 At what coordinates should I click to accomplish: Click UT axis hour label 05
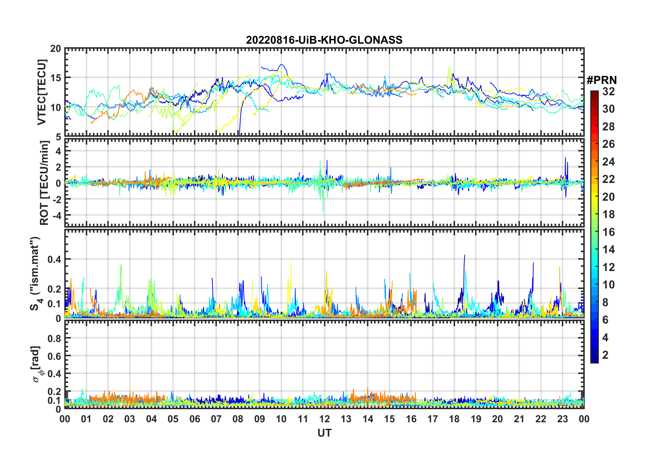click(173, 419)
